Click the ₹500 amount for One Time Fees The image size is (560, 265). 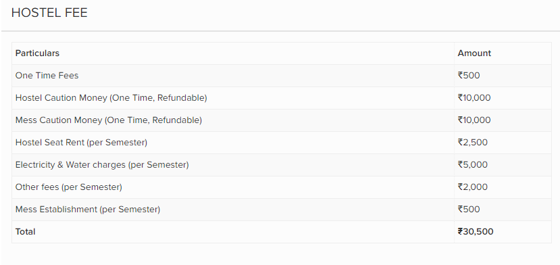click(469, 76)
